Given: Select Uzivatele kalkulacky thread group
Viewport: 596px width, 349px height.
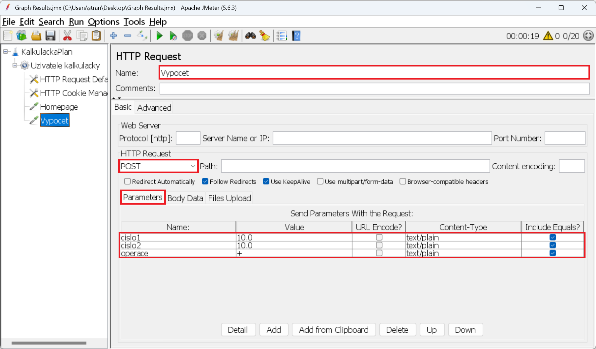Looking at the screenshot, I should (x=65, y=65).
